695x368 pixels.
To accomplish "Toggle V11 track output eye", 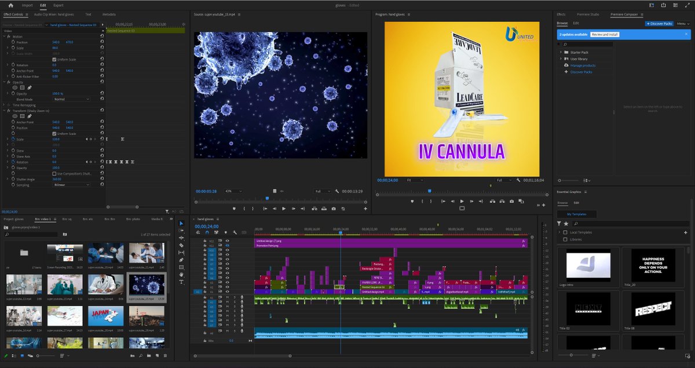I will click(227, 245).
